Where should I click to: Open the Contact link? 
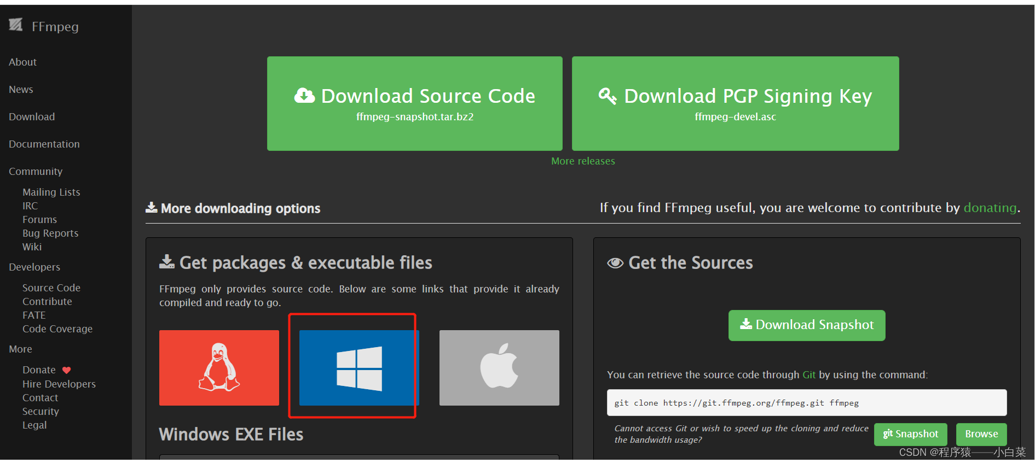(x=40, y=398)
